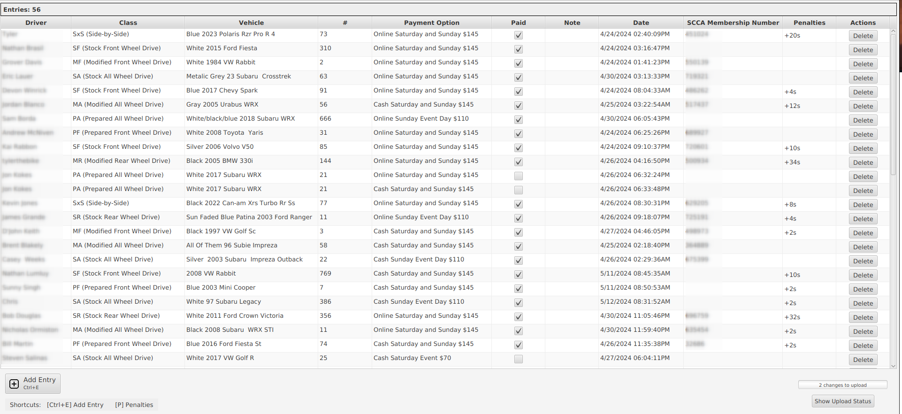Sort by Penalties column header
902x414 pixels.
[x=809, y=23]
